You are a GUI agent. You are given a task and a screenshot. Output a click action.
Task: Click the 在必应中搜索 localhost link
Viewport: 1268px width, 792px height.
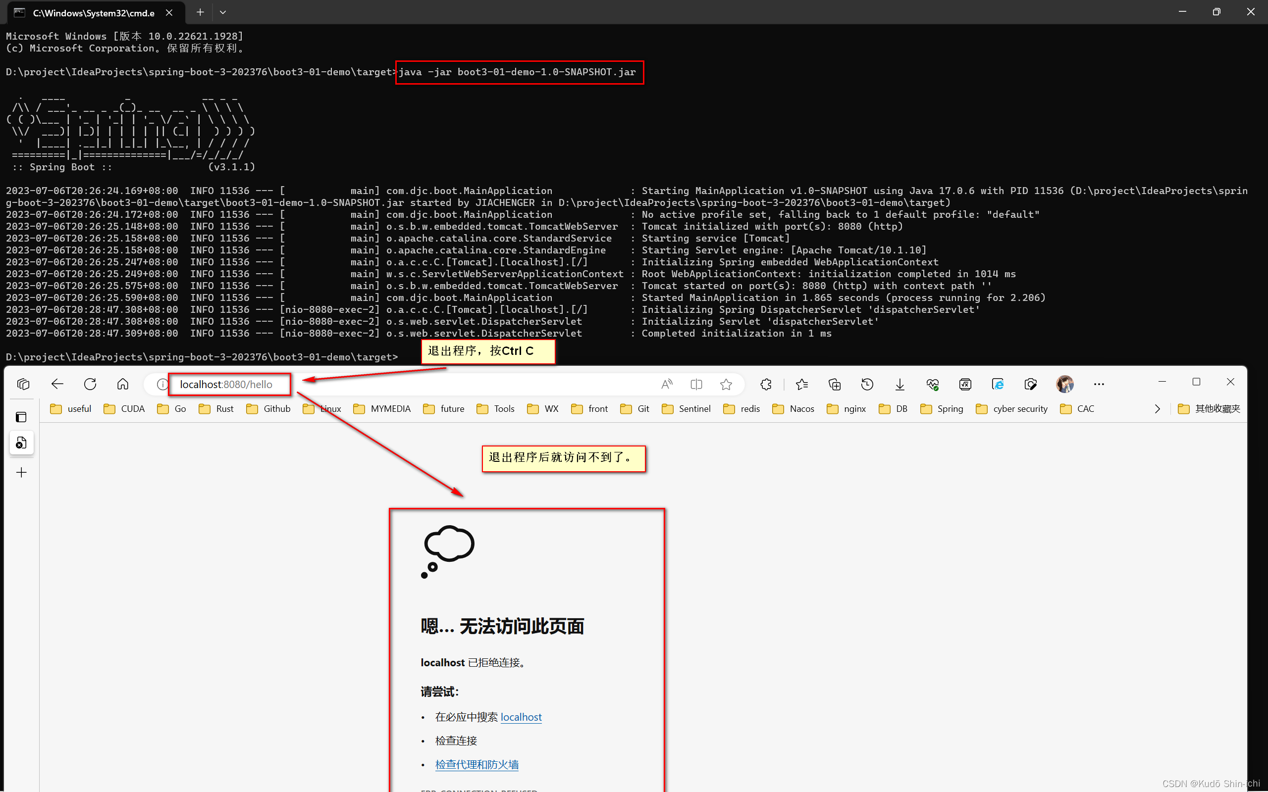[521, 716]
